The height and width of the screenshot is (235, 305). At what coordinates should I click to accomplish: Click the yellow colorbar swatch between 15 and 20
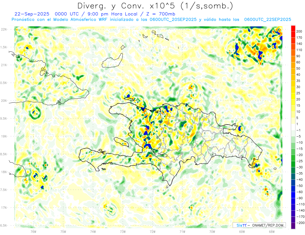click(x=293, y=102)
